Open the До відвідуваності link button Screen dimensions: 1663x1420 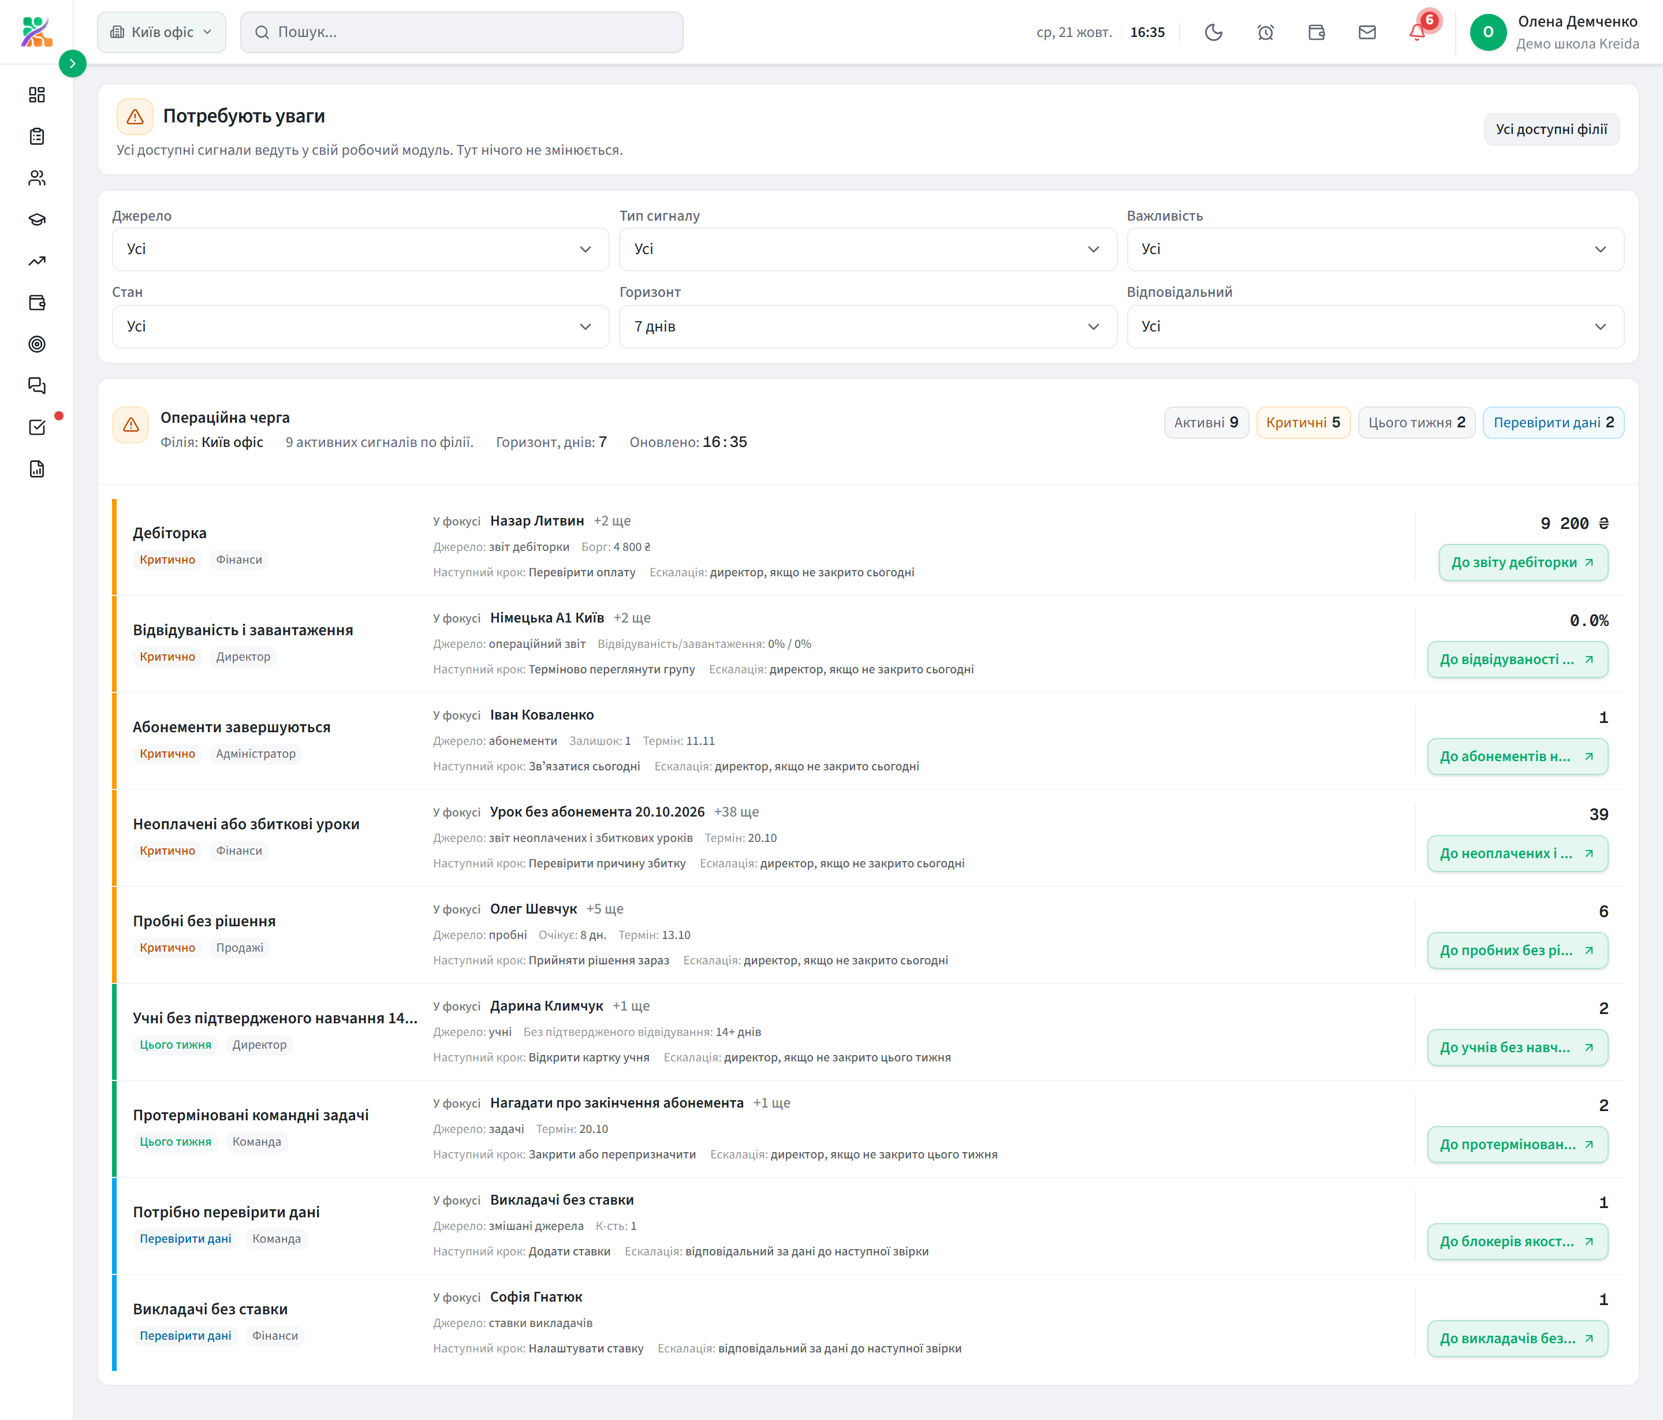click(1517, 659)
